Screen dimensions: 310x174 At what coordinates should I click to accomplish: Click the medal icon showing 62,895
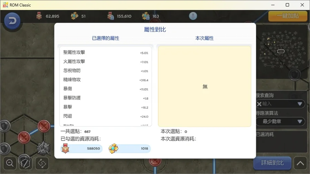39,16
